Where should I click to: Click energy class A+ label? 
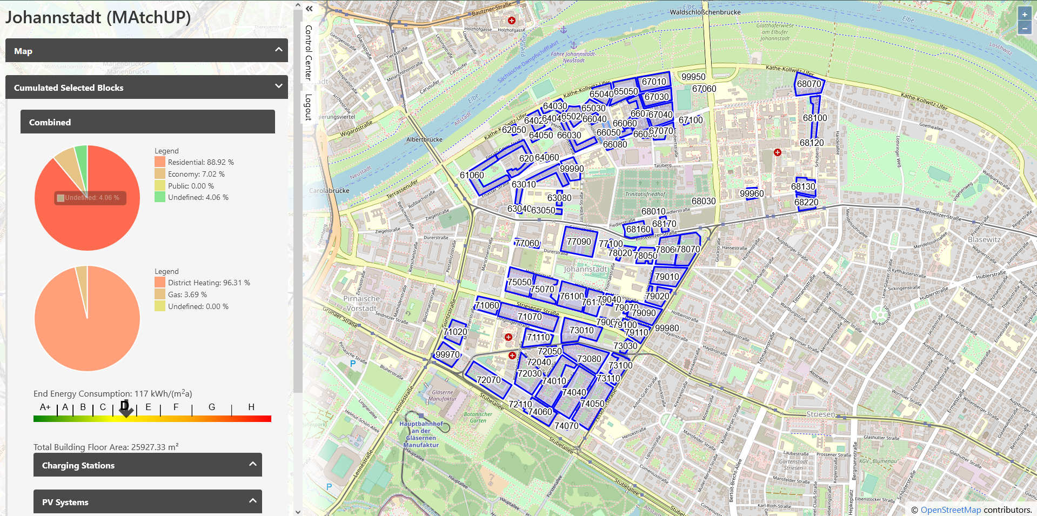click(45, 407)
